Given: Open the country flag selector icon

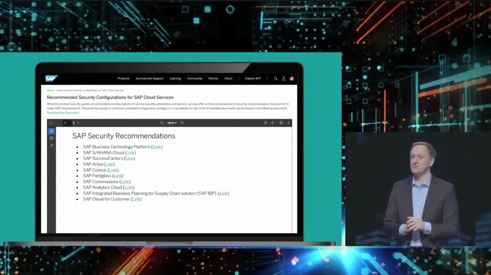Looking at the screenshot, I should [x=292, y=79].
